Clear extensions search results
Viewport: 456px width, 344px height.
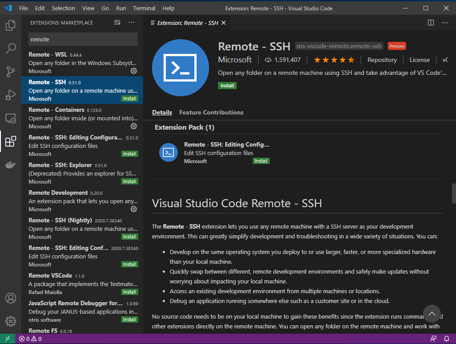[x=117, y=22]
